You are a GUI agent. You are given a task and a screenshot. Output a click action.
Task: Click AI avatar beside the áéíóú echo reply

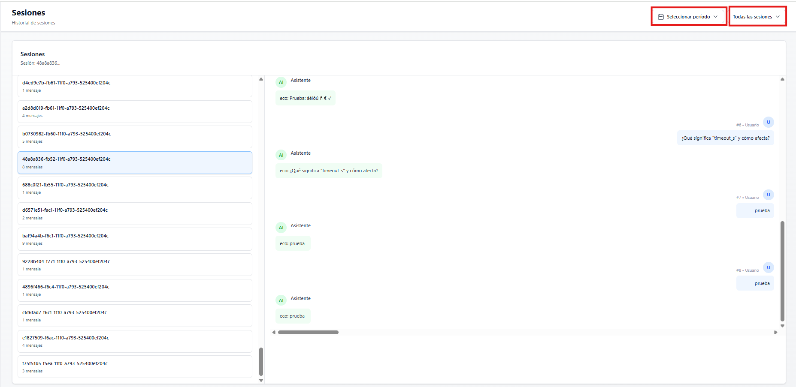coord(281,82)
